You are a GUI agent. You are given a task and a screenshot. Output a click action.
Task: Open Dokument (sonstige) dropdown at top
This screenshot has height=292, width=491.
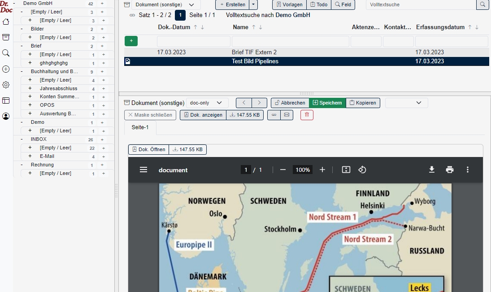[x=166, y=4]
